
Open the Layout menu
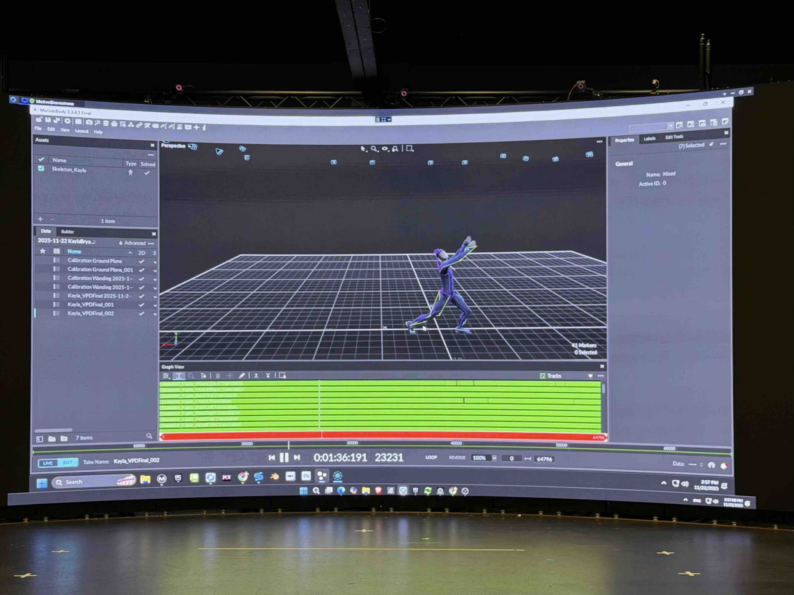pyautogui.click(x=82, y=131)
